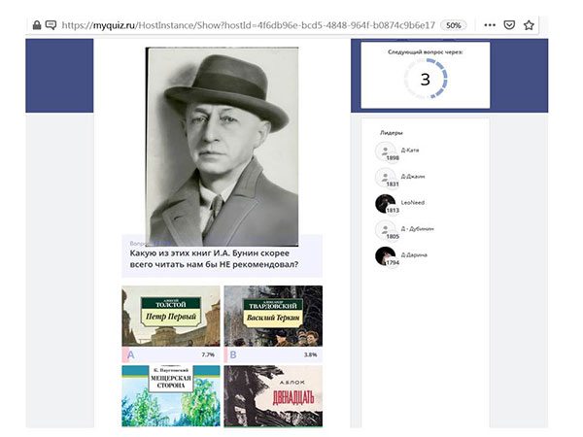Click the circular countdown timer showing 3
This screenshot has width=583, height=437.
(x=425, y=80)
